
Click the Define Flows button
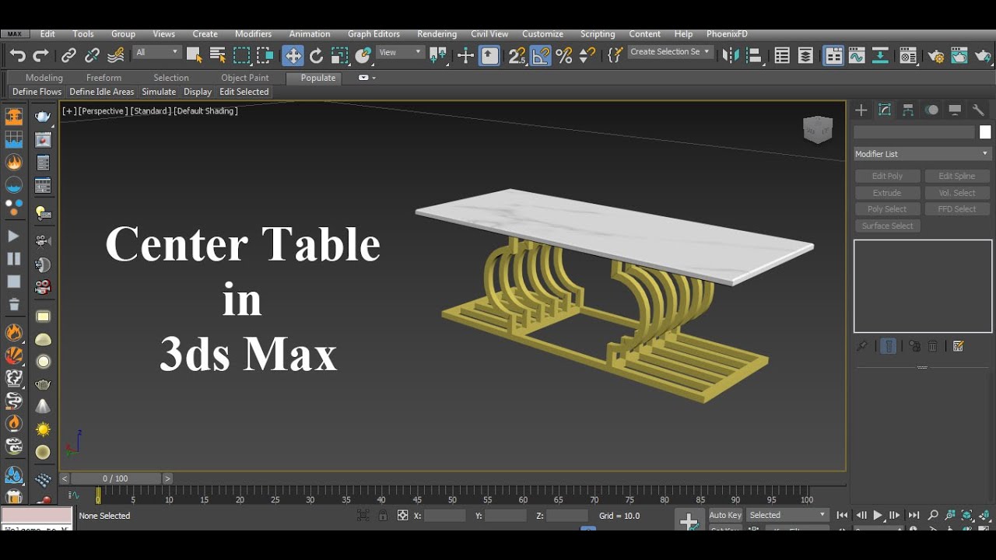coord(37,92)
